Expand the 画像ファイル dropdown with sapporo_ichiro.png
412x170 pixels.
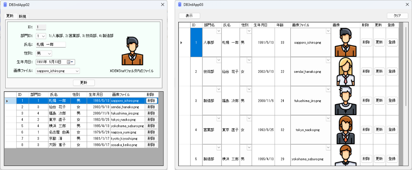point(77,71)
